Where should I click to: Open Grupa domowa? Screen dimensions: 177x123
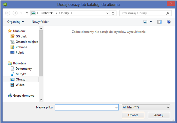point(24,96)
